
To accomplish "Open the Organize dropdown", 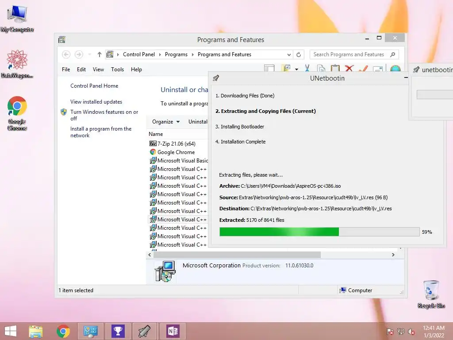I will click(166, 122).
